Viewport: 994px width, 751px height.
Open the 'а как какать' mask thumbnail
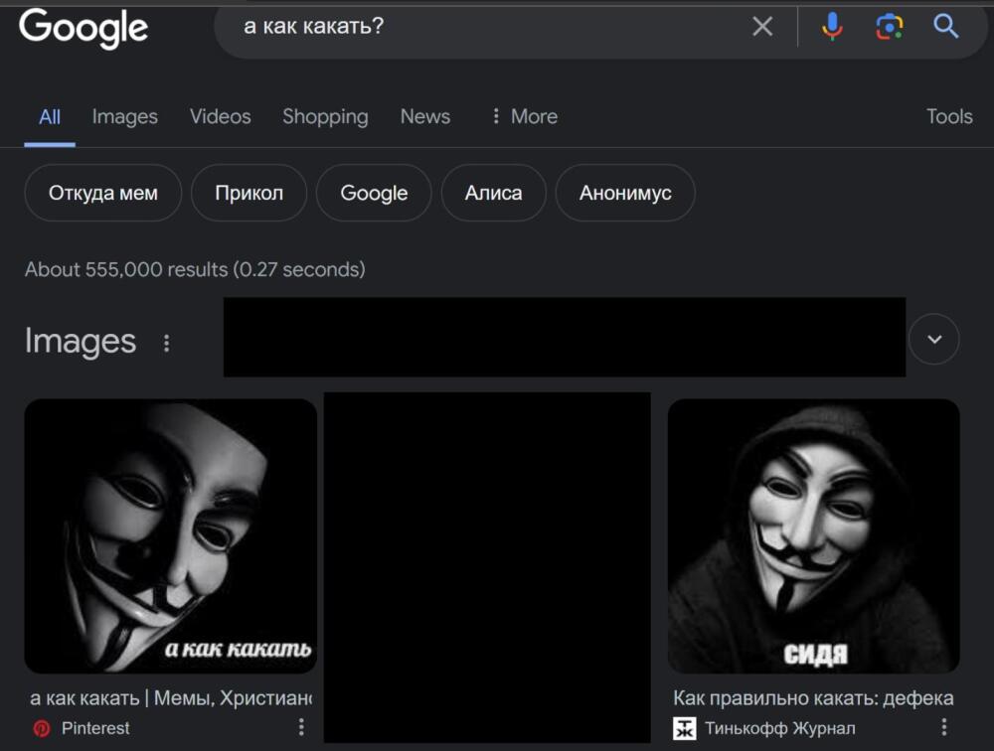[171, 536]
